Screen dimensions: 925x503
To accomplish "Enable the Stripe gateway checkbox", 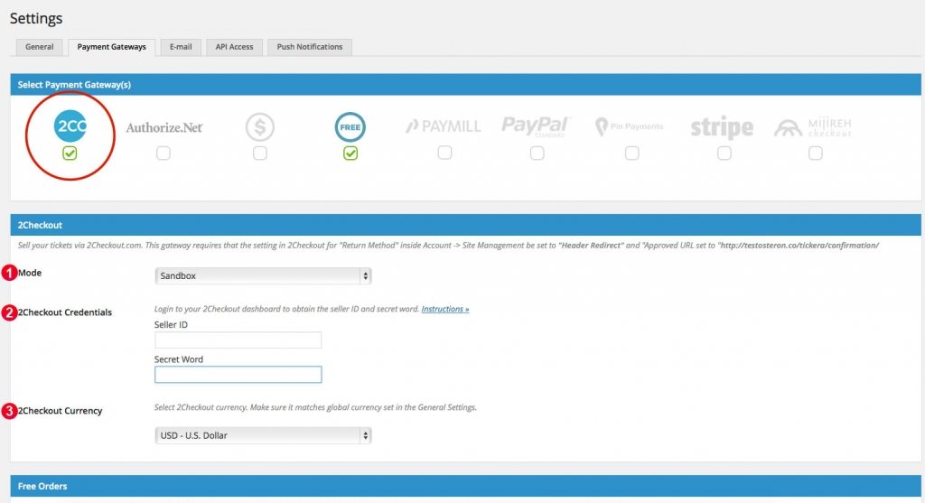I will pyautogui.click(x=724, y=154).
